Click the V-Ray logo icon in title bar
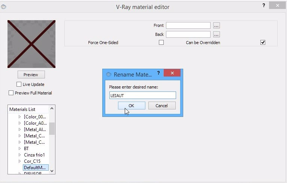 (x=3, y=7)
